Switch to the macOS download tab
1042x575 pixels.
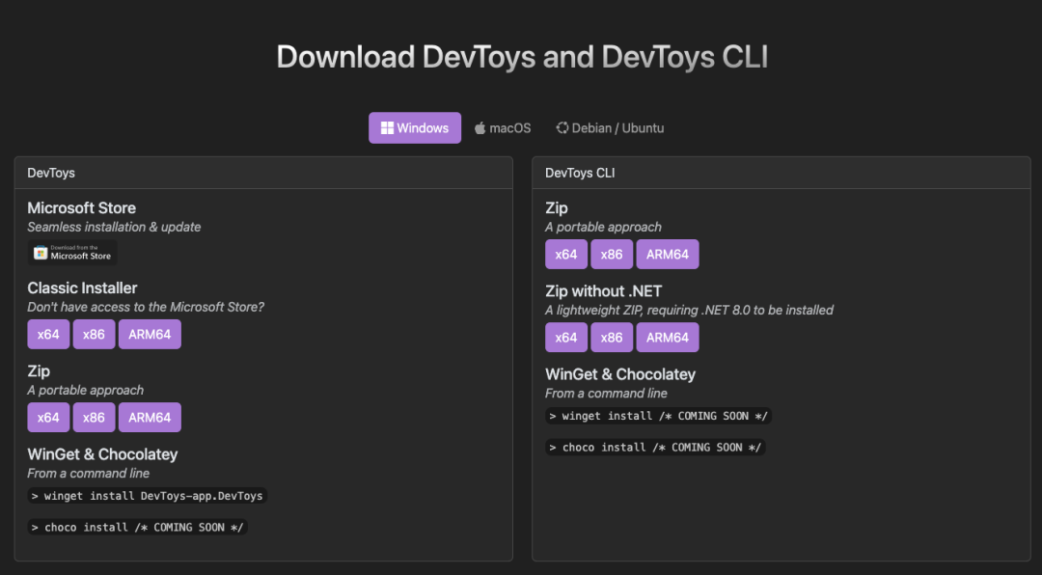(x=502, y=126)
